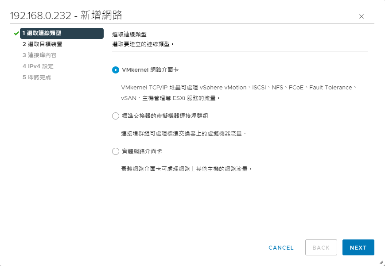385x266 pixels.
Task: Click description 實體網路介面卡可處理網路上其他主機的網路流量
Action: (187, 169)
